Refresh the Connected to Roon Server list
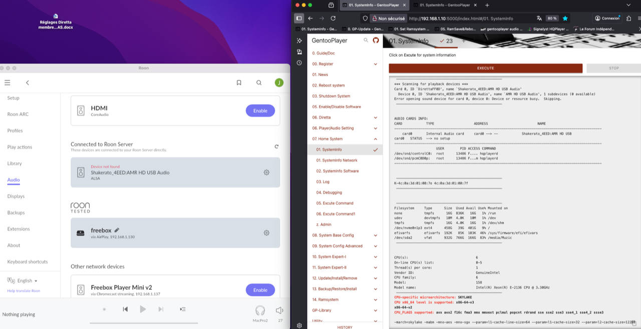 pyautogui.click(x=276, y=147)
